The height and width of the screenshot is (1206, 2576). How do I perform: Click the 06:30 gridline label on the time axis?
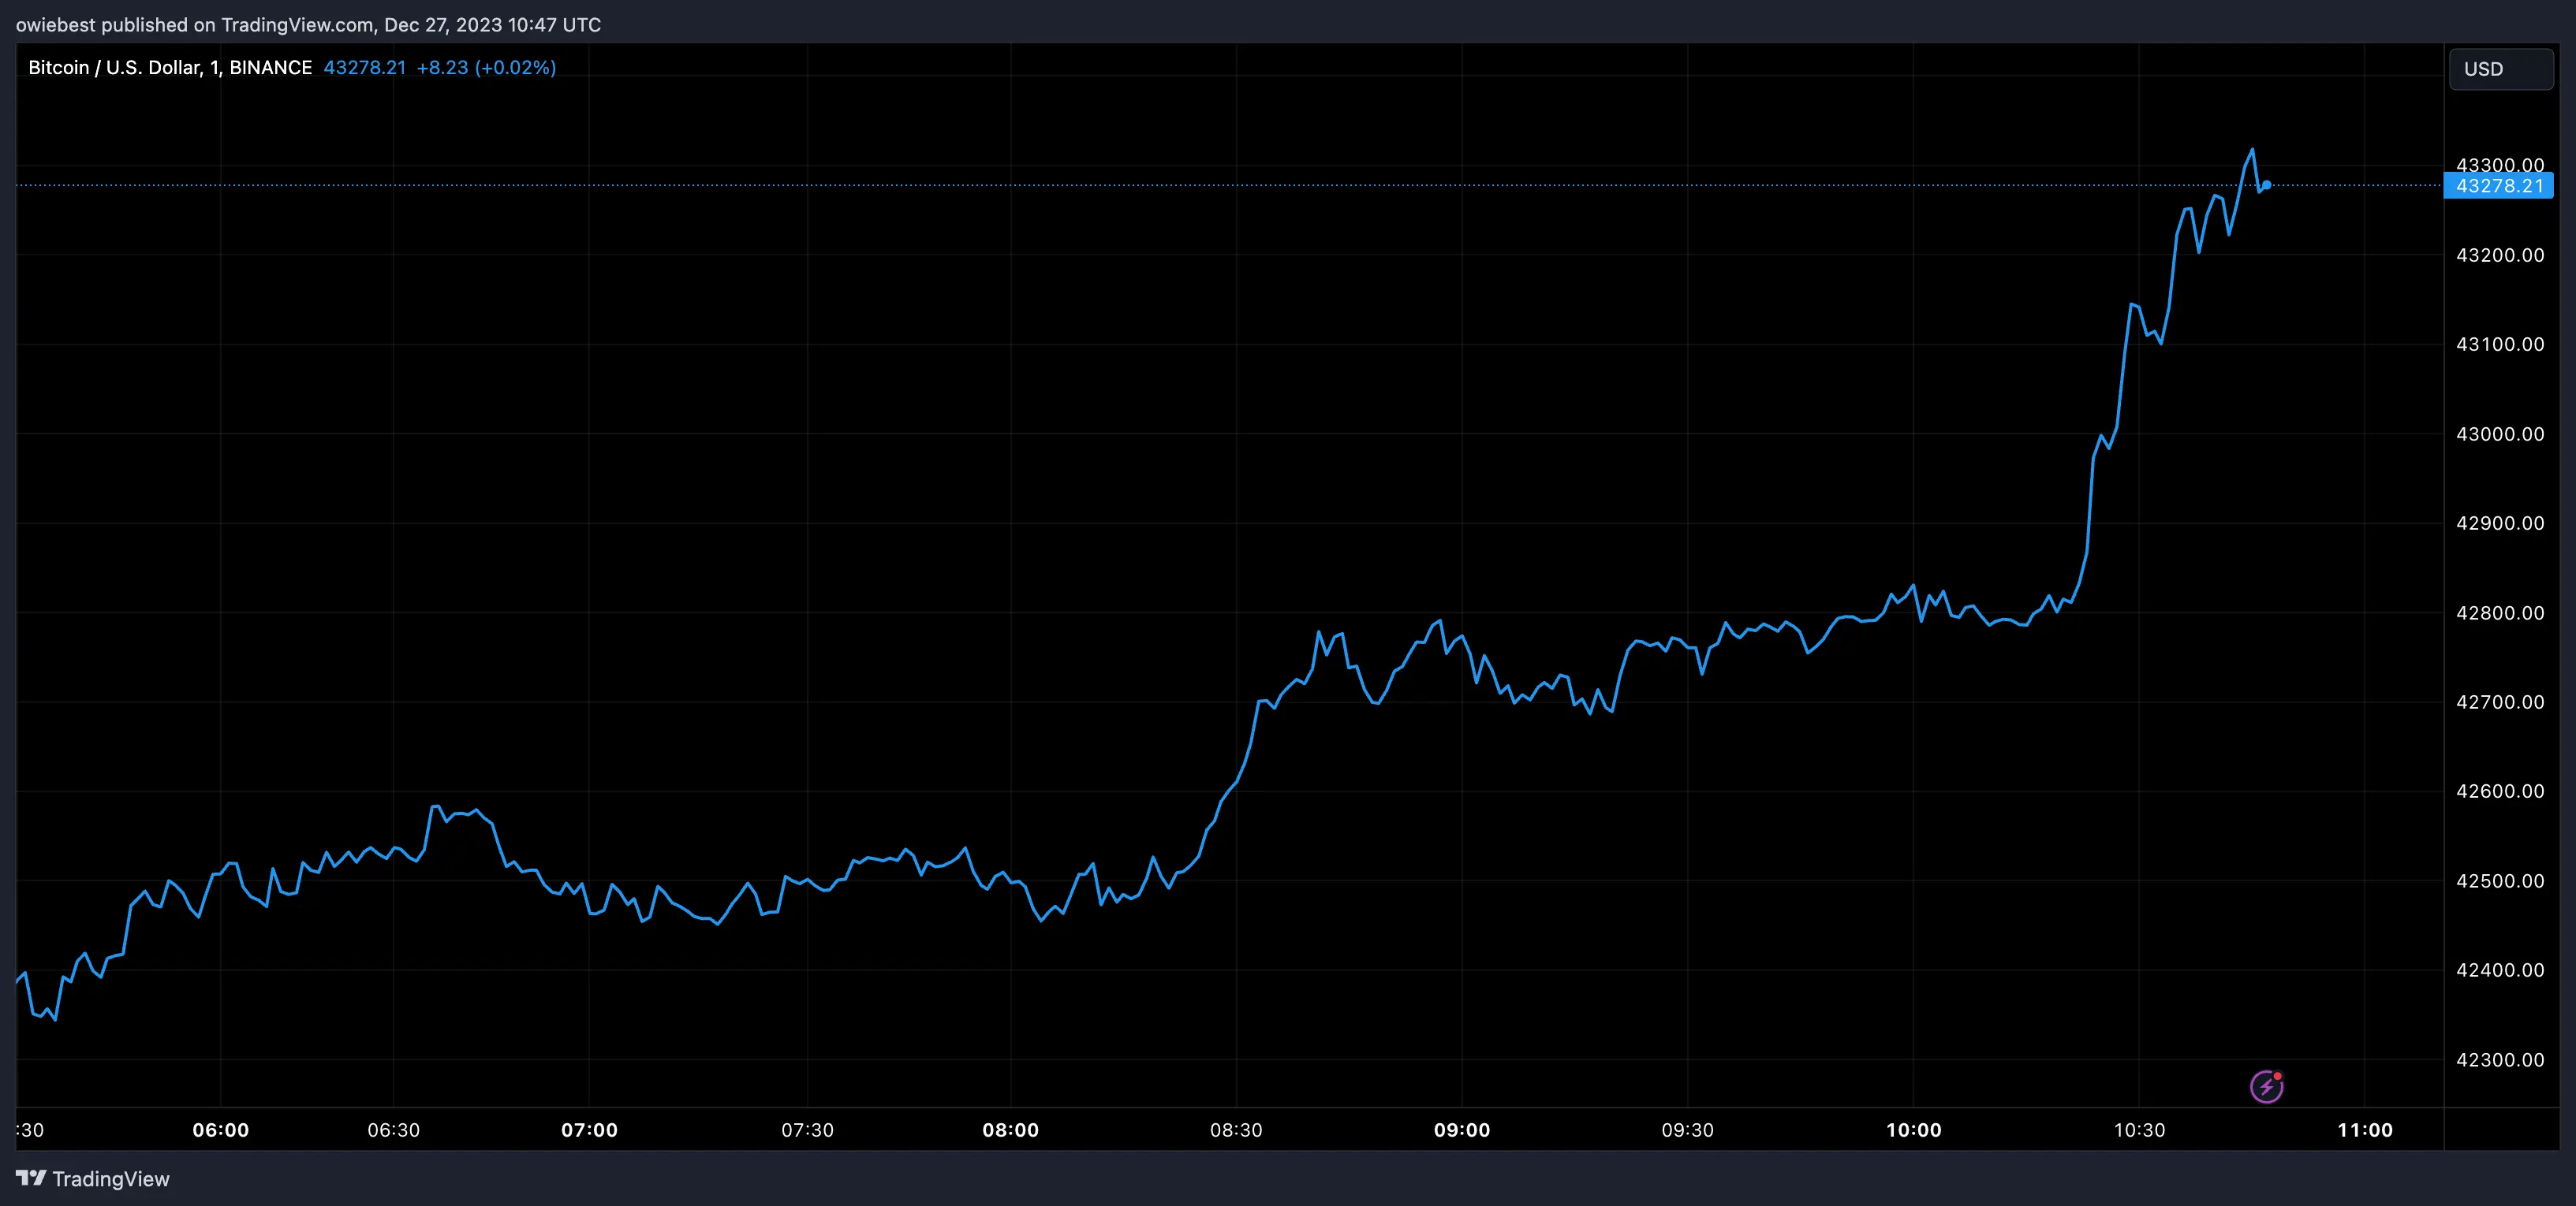tap(394, 1130)
